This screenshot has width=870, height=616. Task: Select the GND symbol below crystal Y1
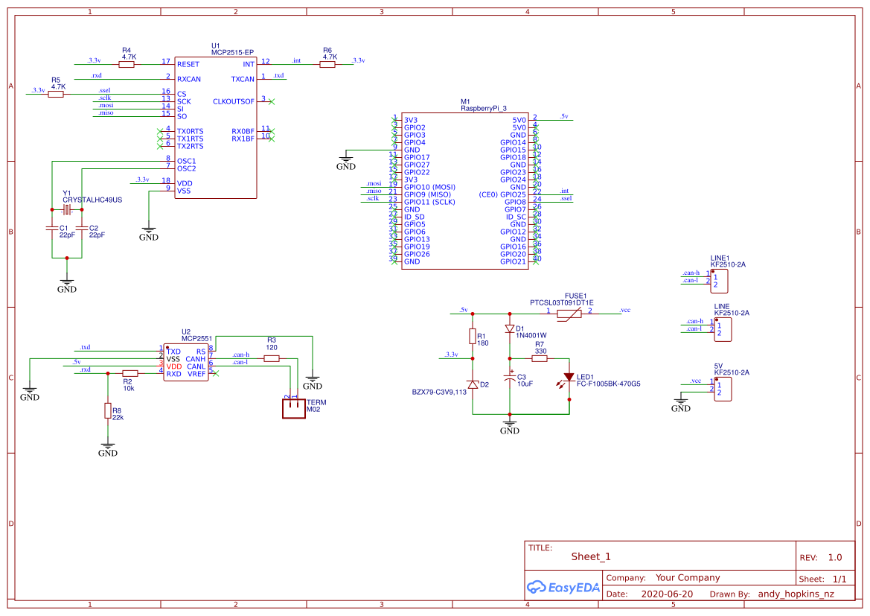click(x=67, y=282)
